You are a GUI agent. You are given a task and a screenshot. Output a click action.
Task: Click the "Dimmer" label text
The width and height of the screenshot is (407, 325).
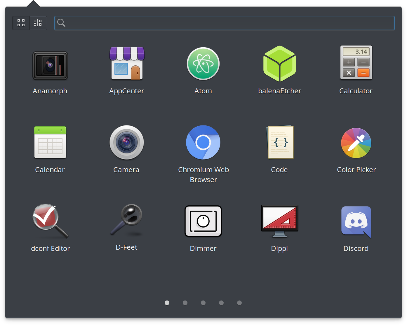[x=203, y=249]
